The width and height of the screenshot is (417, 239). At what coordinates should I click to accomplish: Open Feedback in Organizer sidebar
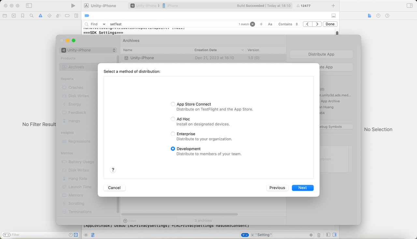(x=77, y=113)
